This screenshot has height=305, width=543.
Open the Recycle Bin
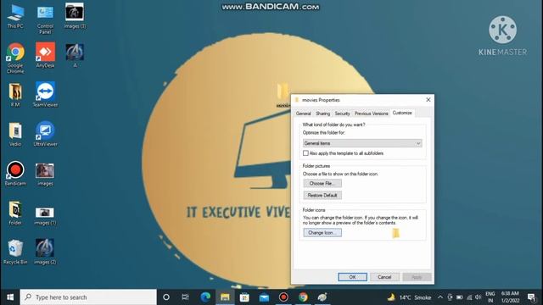(15, 252)
